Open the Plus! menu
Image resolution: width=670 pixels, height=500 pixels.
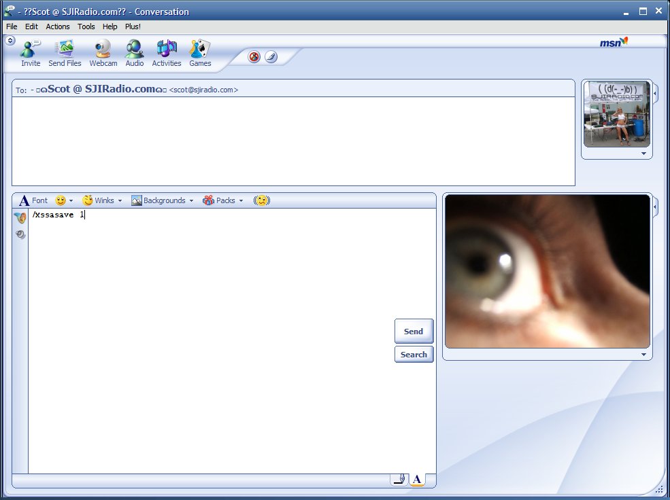point(133,26)
